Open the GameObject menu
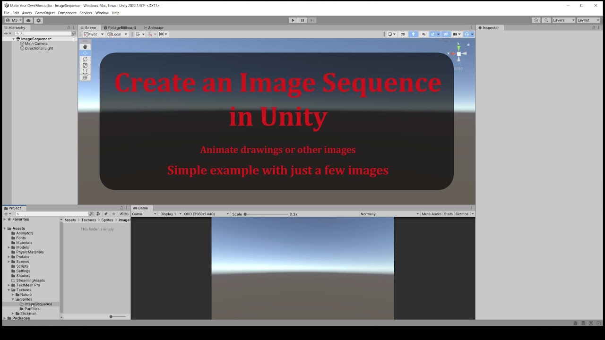This screenshot has height=340, width=605. tap(45, 13)
